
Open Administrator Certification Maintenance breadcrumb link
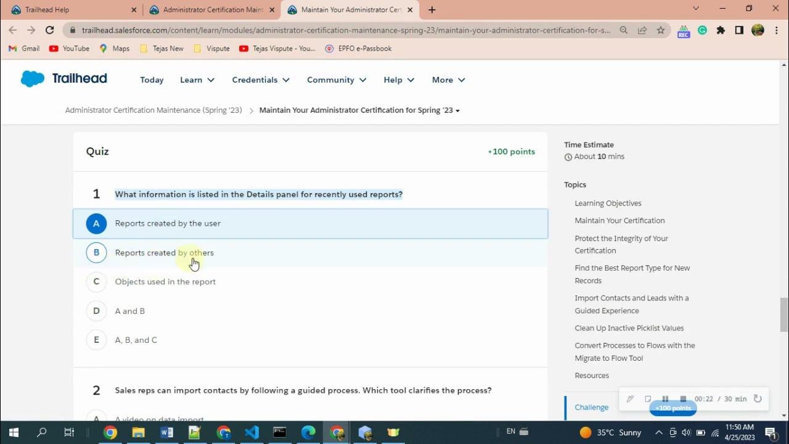(x=153, y=110)
